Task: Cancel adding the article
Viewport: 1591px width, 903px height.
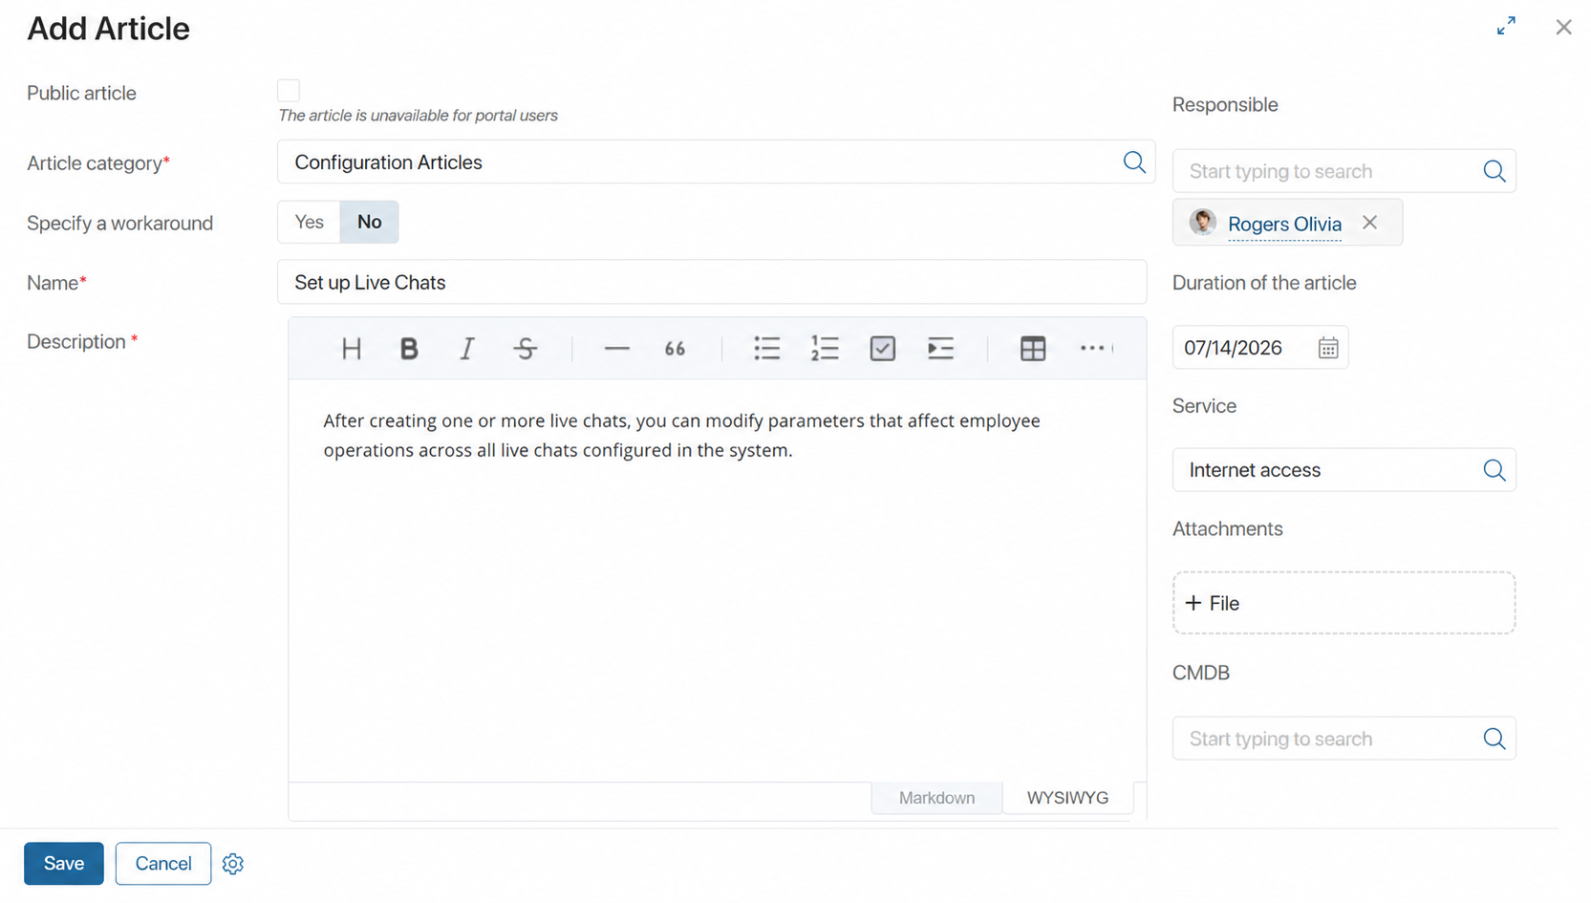Action: point(163,864)
